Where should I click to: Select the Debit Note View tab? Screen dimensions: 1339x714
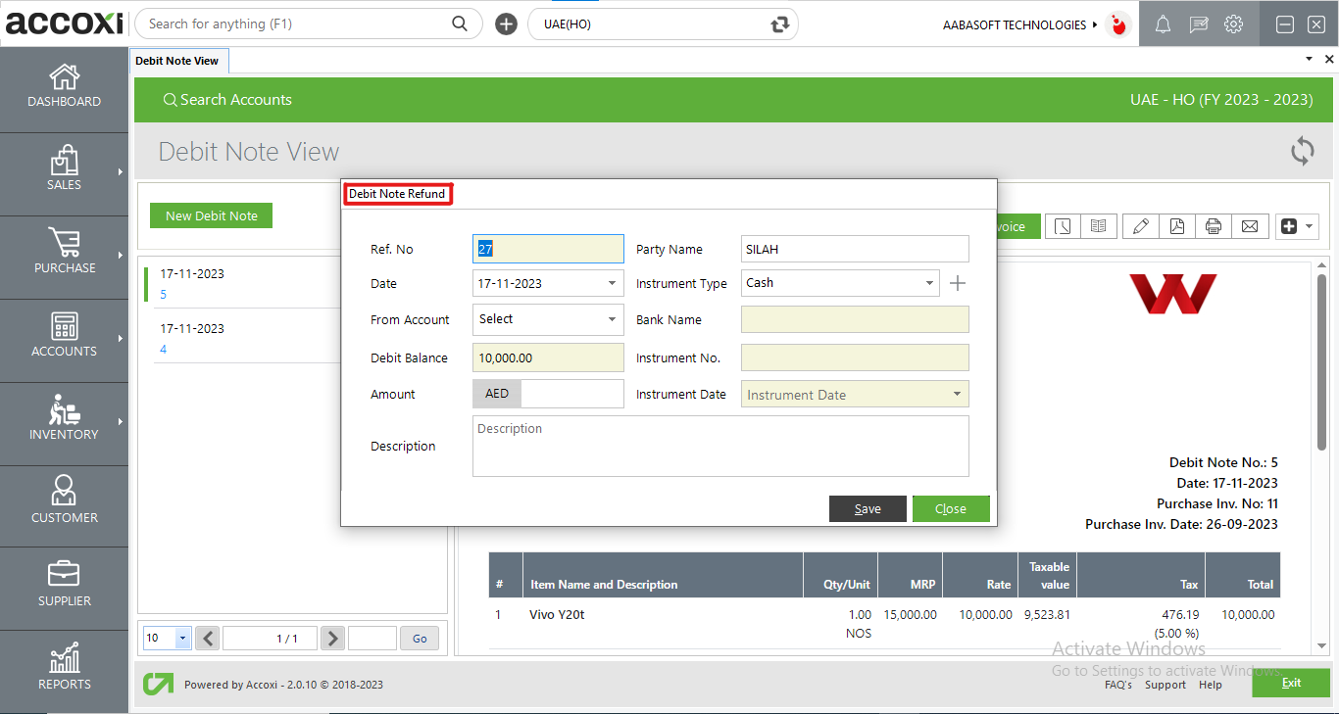click(x=177, y=61)
